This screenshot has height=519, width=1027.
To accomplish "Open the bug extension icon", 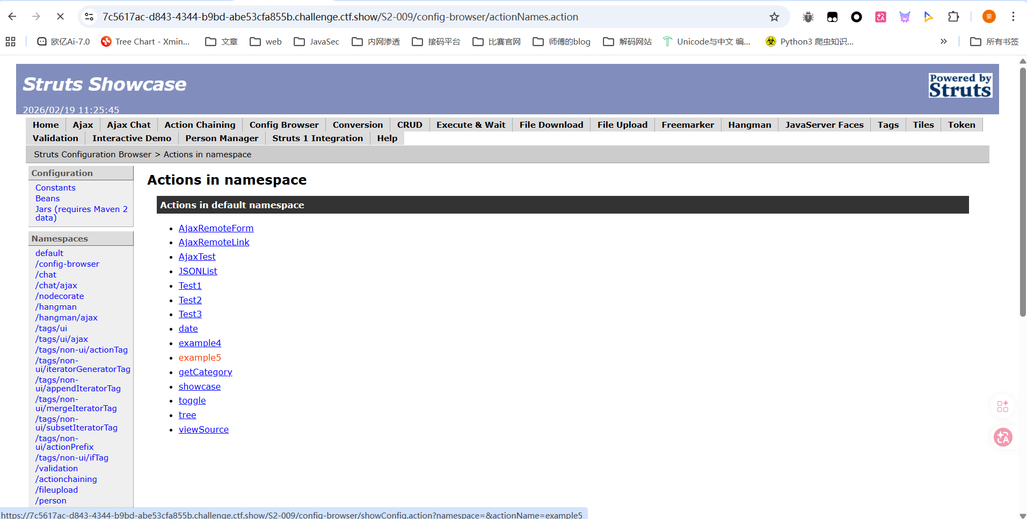I will (x=808, y=17).
